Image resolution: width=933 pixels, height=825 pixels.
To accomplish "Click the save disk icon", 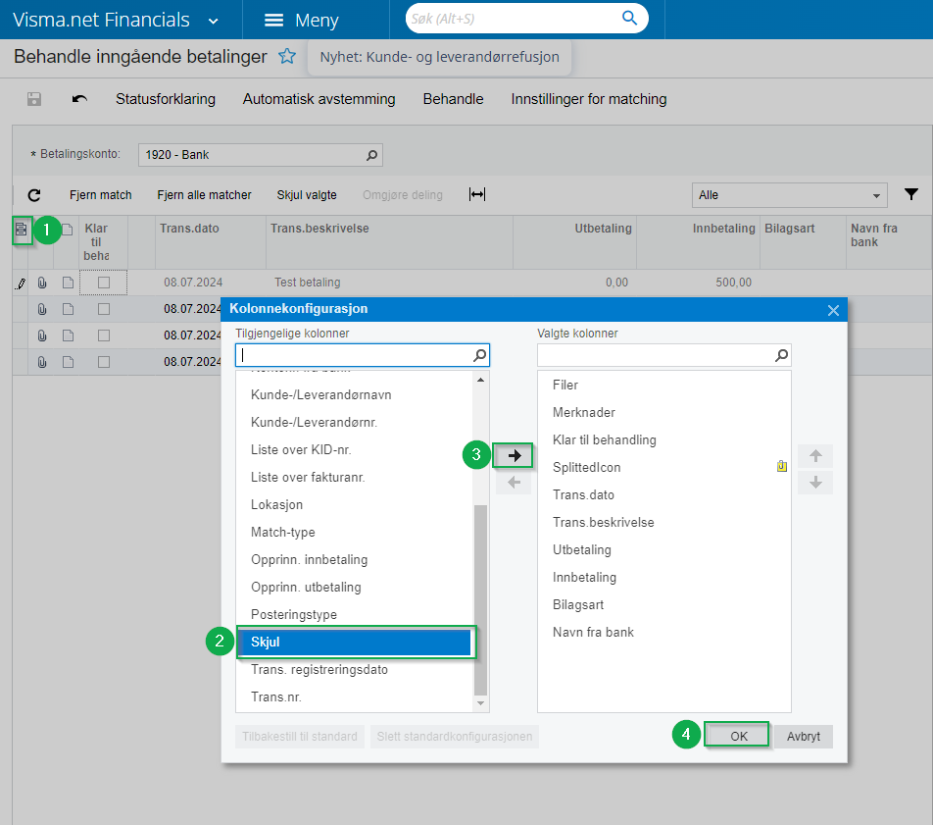I will coord(34,99).
